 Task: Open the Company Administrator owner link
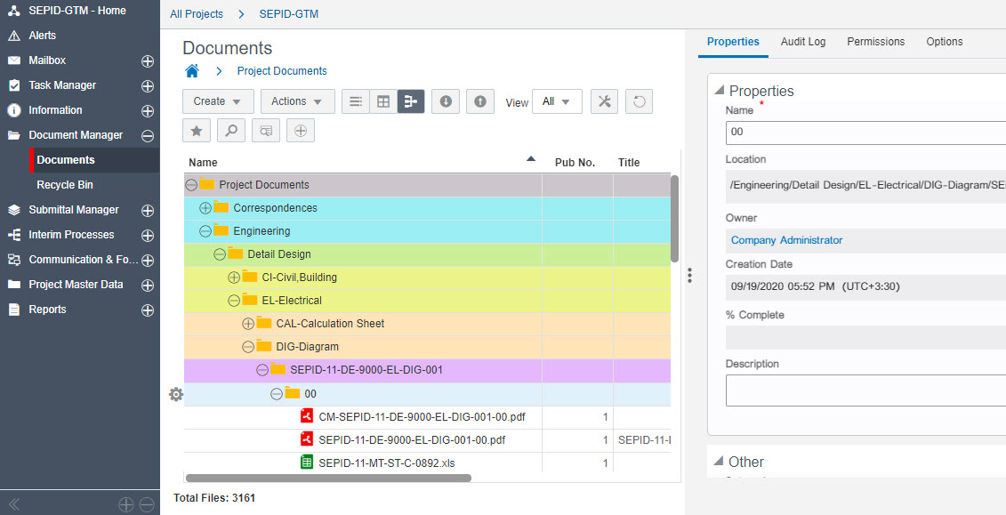pyautogui.click(x=786, y=240)
